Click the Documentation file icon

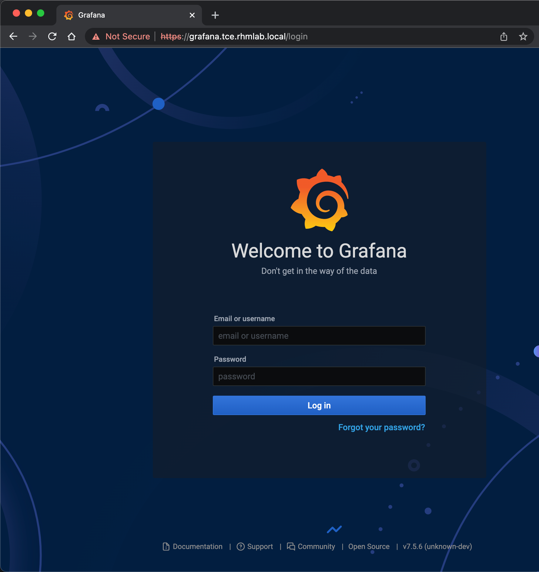point(166,547)
